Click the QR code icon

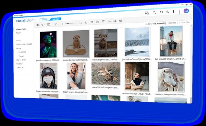tap(120, 21)
